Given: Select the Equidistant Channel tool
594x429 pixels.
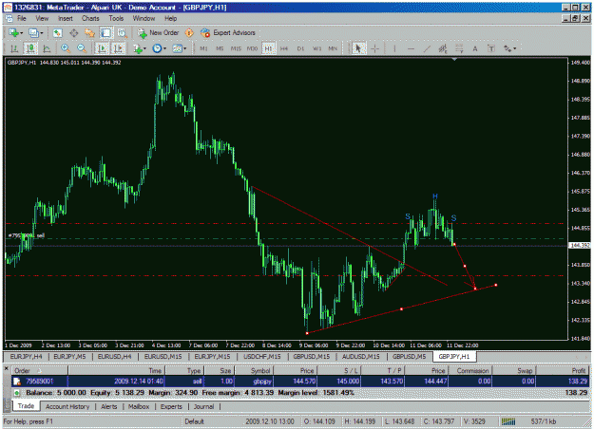Looking at the screenshot, I should click(443, 48).
